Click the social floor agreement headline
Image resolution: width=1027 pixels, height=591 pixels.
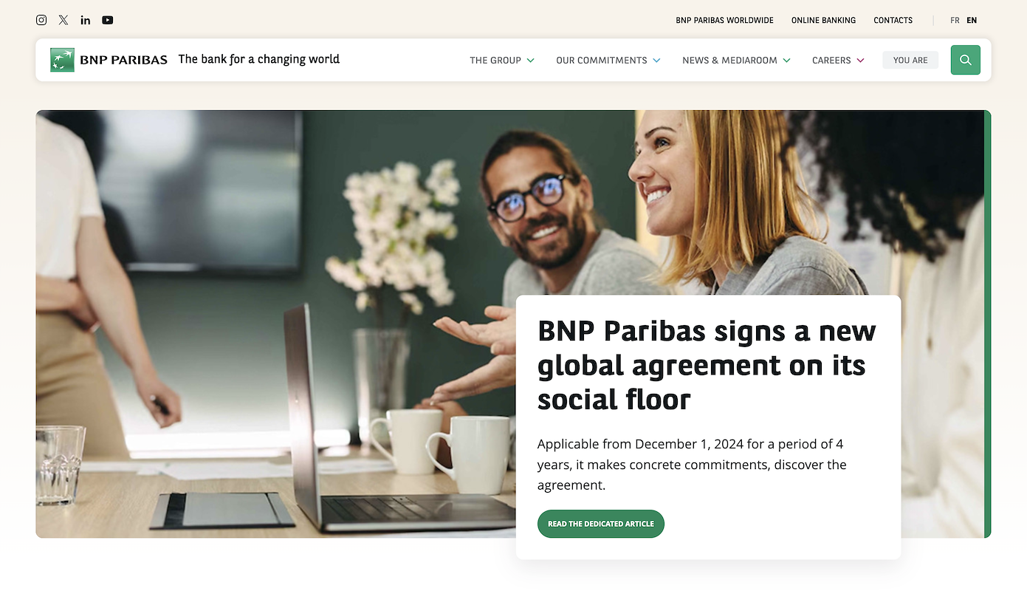tap(707, 365)
